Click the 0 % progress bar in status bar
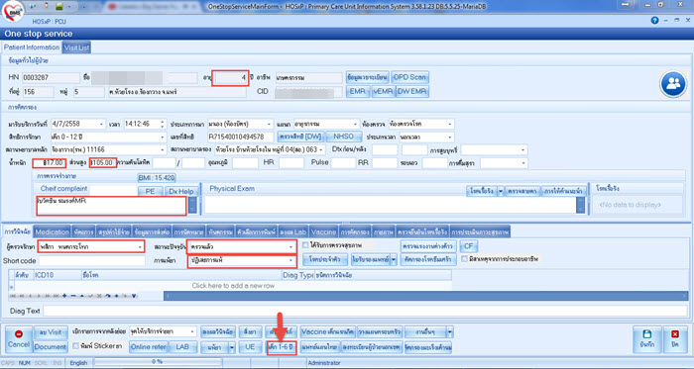The image size is (694, 369). coord(157,362)
